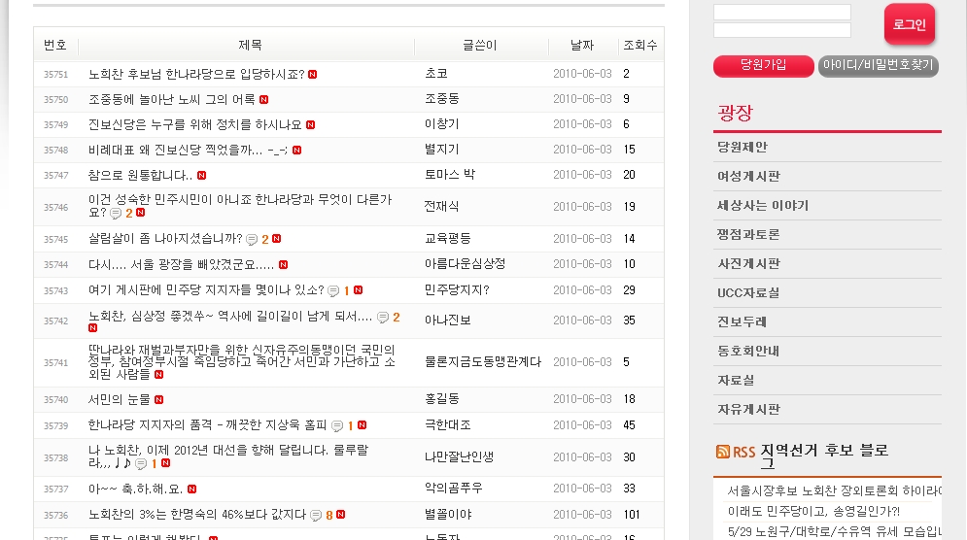Click author name 나만잘난인생
The width and height of the screenshot is (967, 540).
(460, 457)
